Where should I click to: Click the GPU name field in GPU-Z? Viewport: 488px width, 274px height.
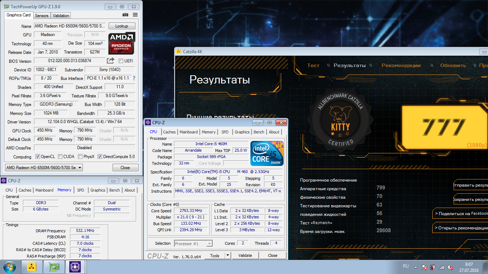[70, 26]
